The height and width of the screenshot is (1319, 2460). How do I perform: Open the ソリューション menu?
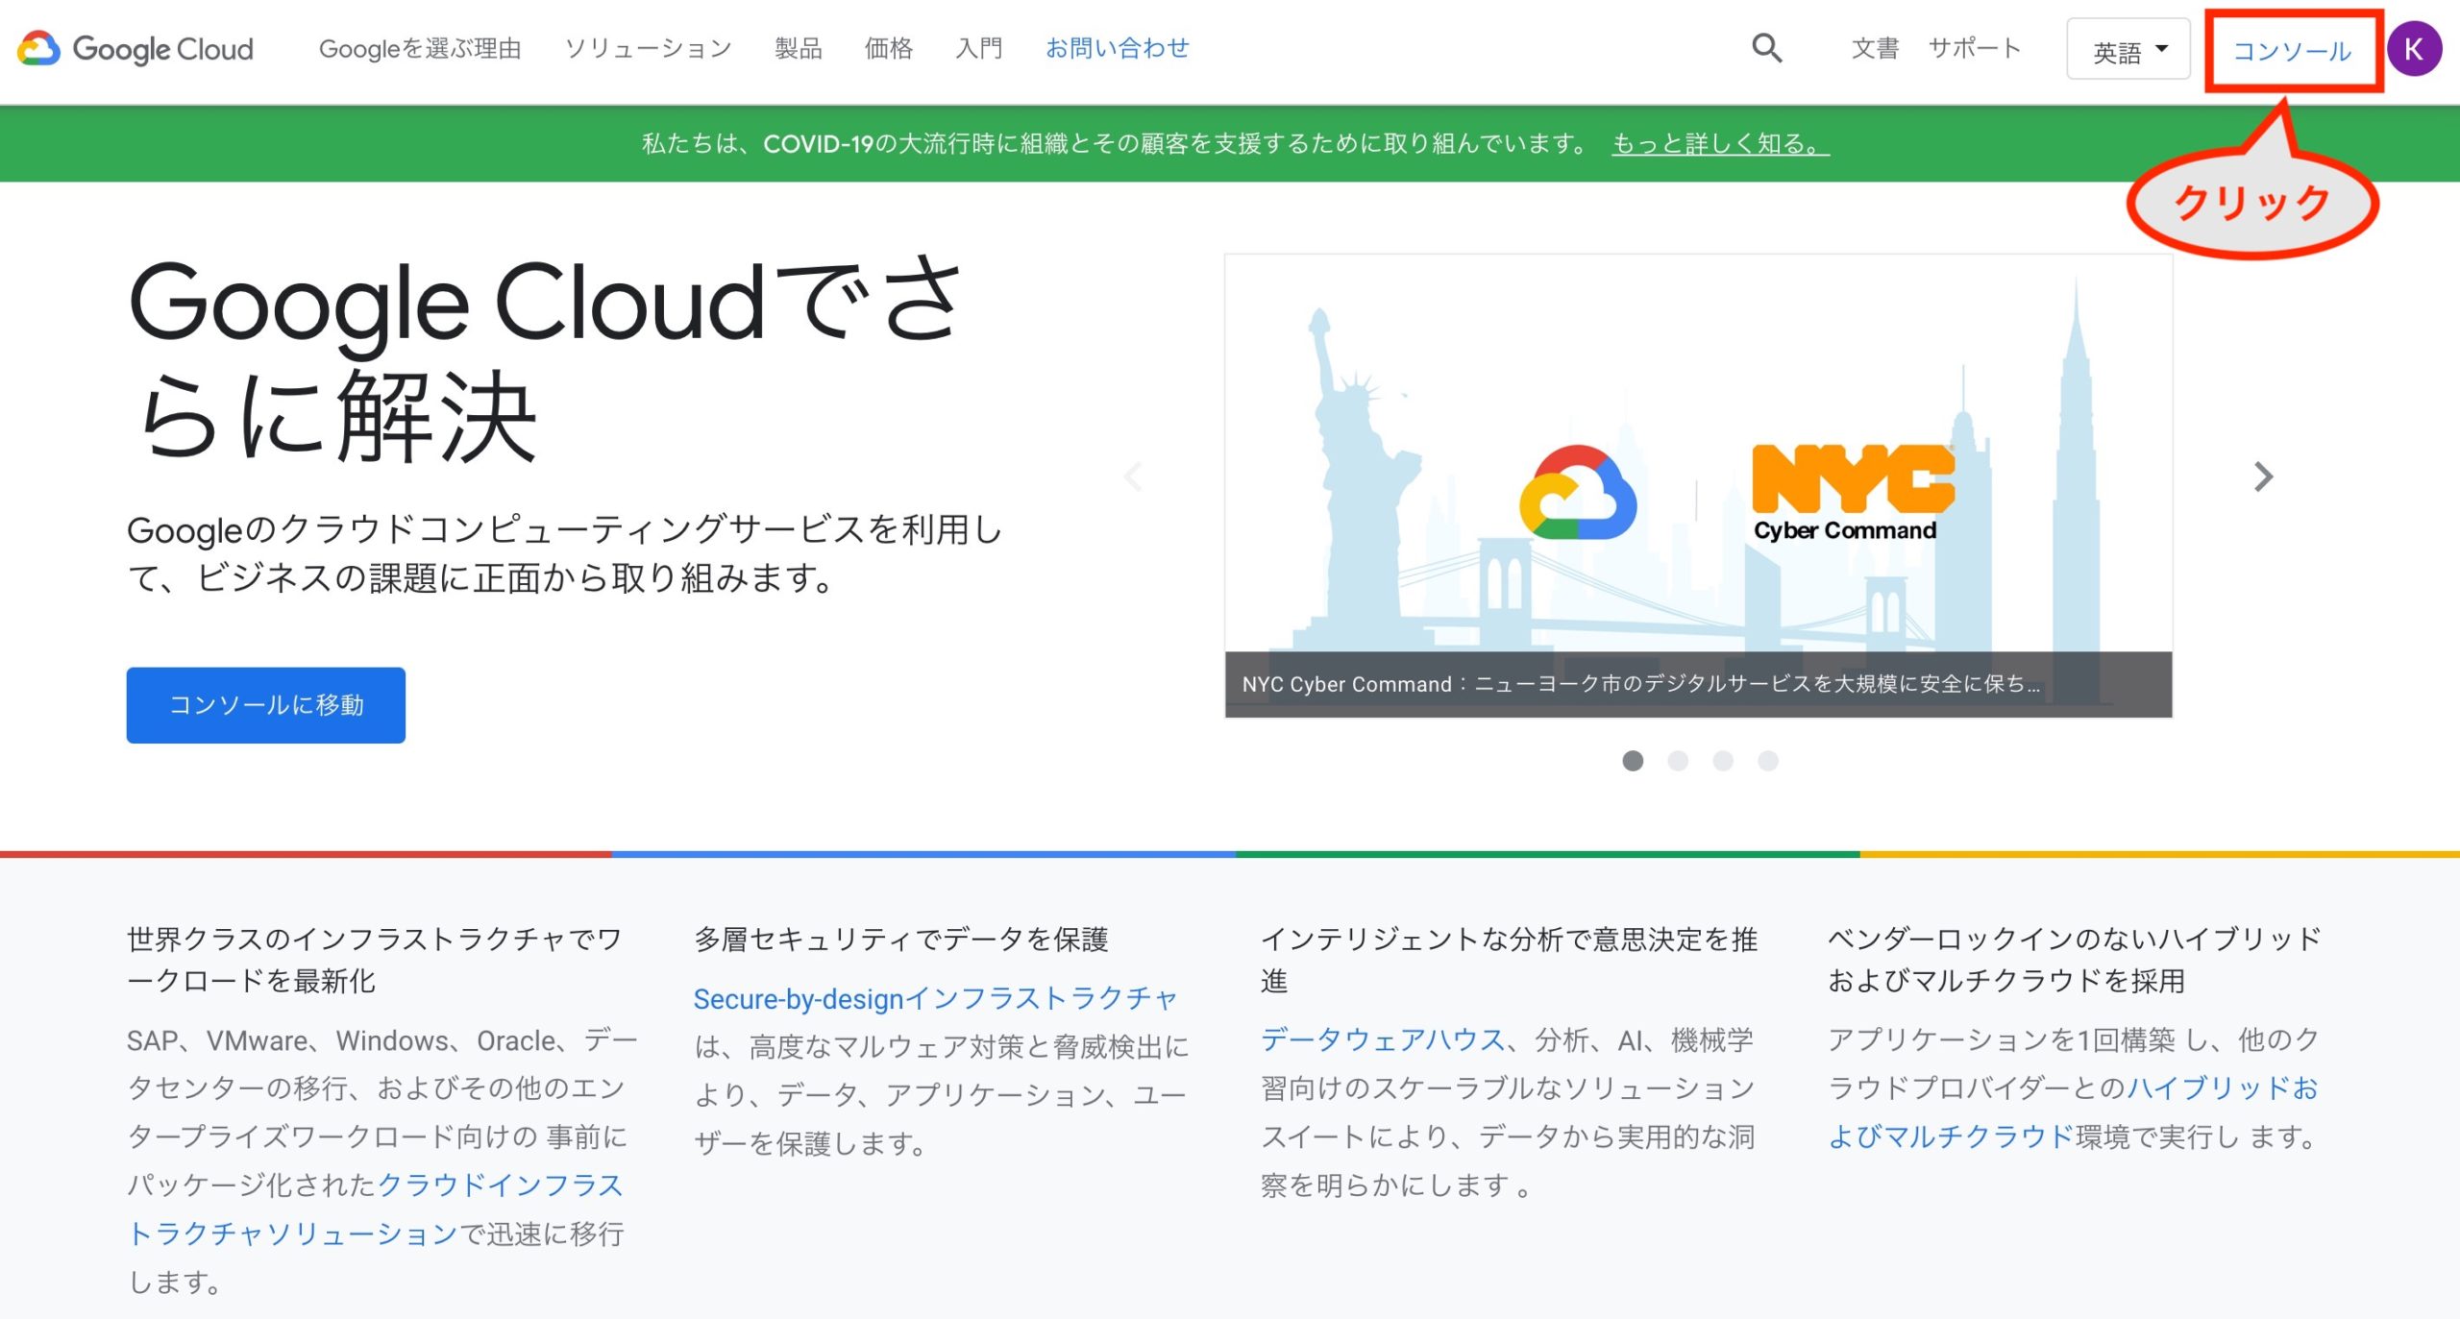pos(649,48)
